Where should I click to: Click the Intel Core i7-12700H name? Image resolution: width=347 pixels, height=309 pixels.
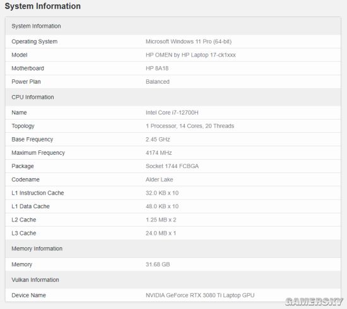(172, 113)
